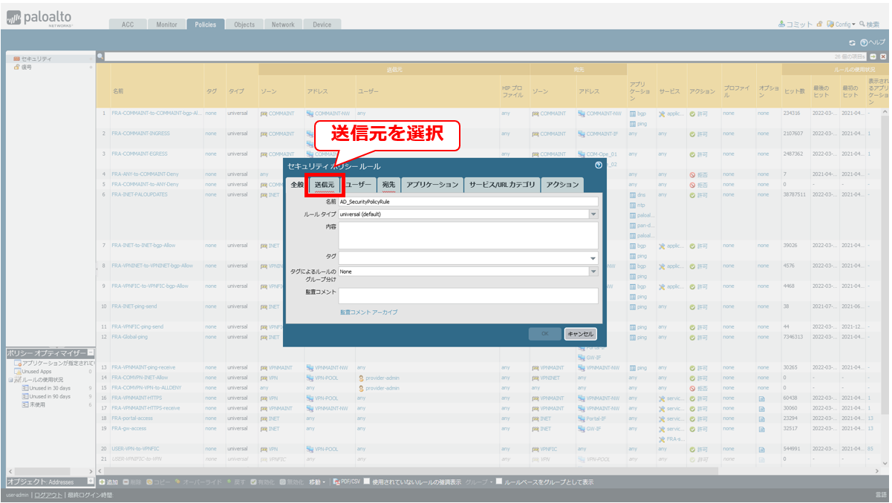Screen dimensions: 892x503
Task: Click the 有効化 enable button in bottom toolbar
Action: click(263, 481)
